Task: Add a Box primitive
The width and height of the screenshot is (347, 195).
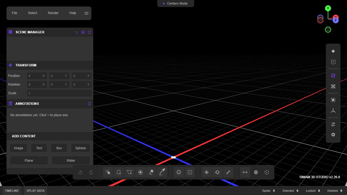Action: (x=59, y=148)
